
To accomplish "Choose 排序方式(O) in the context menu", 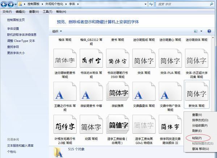I will coord(200,120).
